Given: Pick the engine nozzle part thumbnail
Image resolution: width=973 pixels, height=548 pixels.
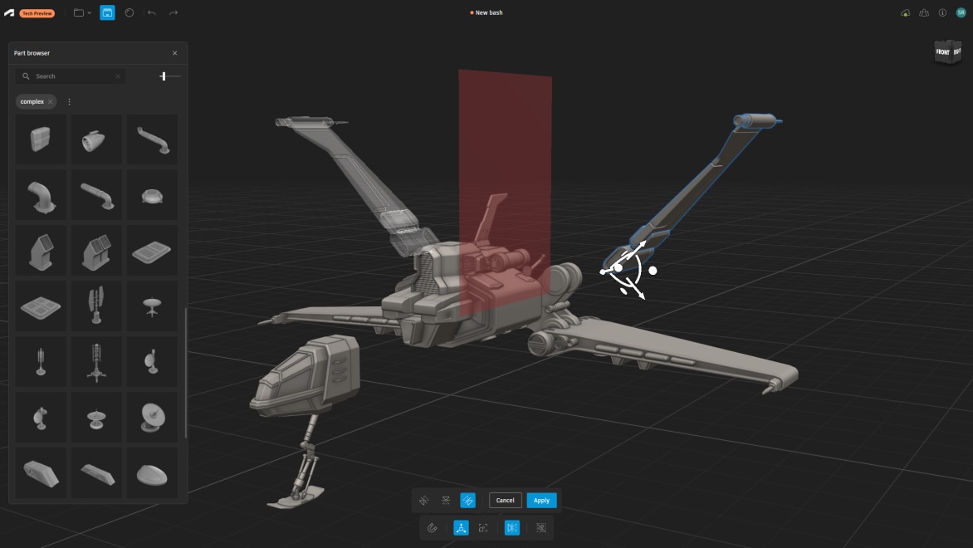Looking at the screenshot, I should [x=96, y=139].
